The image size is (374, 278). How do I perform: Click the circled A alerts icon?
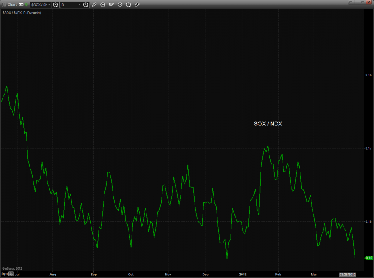point(129,5)
